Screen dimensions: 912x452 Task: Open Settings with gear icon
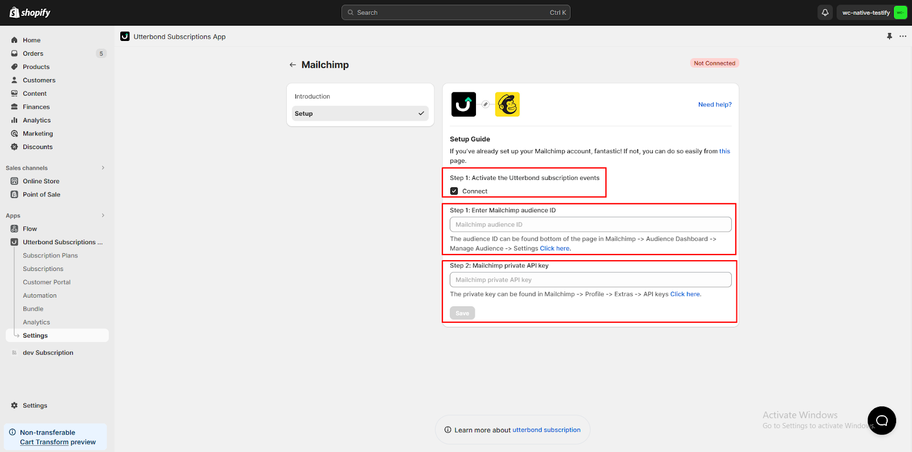(x=35, y=405)
